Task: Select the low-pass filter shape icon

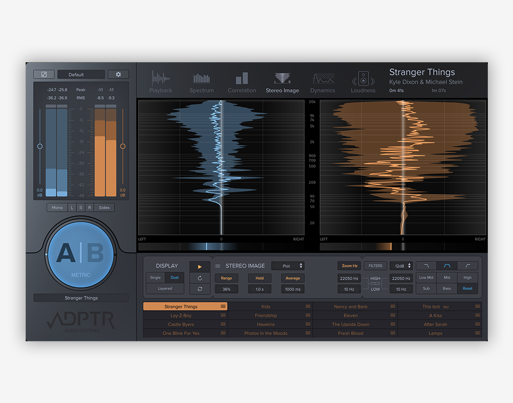Action: (x=426, y=265)
